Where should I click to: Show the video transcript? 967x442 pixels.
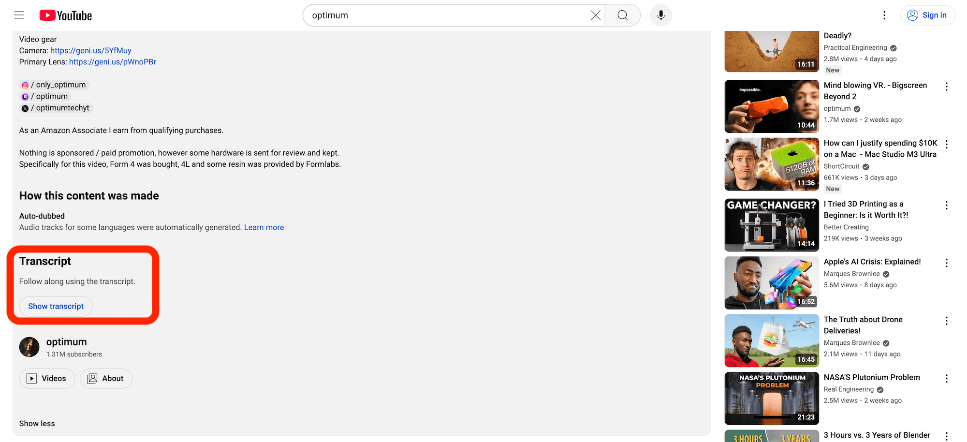(x=56, y=306)
